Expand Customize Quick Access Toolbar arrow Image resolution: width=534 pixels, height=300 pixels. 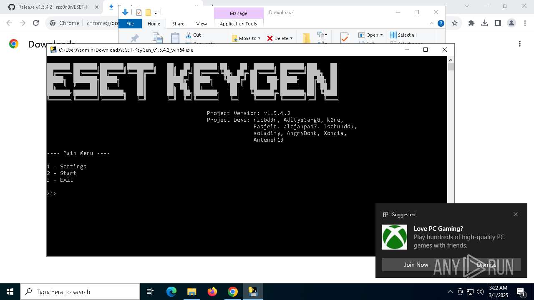pyautogui.click(x=156, y=13)
